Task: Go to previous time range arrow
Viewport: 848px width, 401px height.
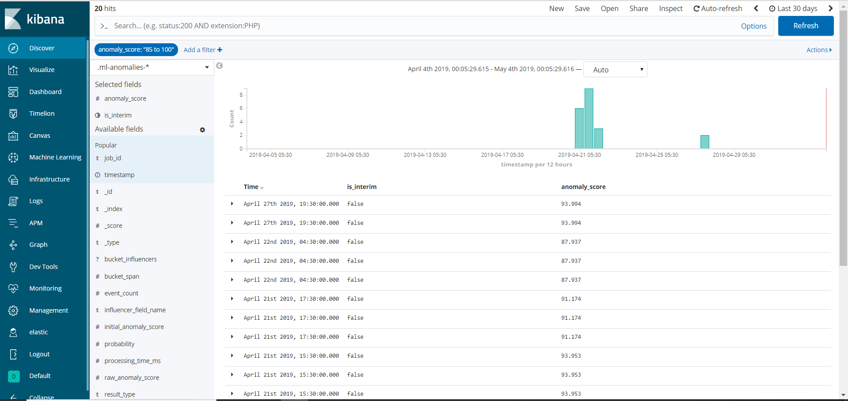Action: (756, 8)
